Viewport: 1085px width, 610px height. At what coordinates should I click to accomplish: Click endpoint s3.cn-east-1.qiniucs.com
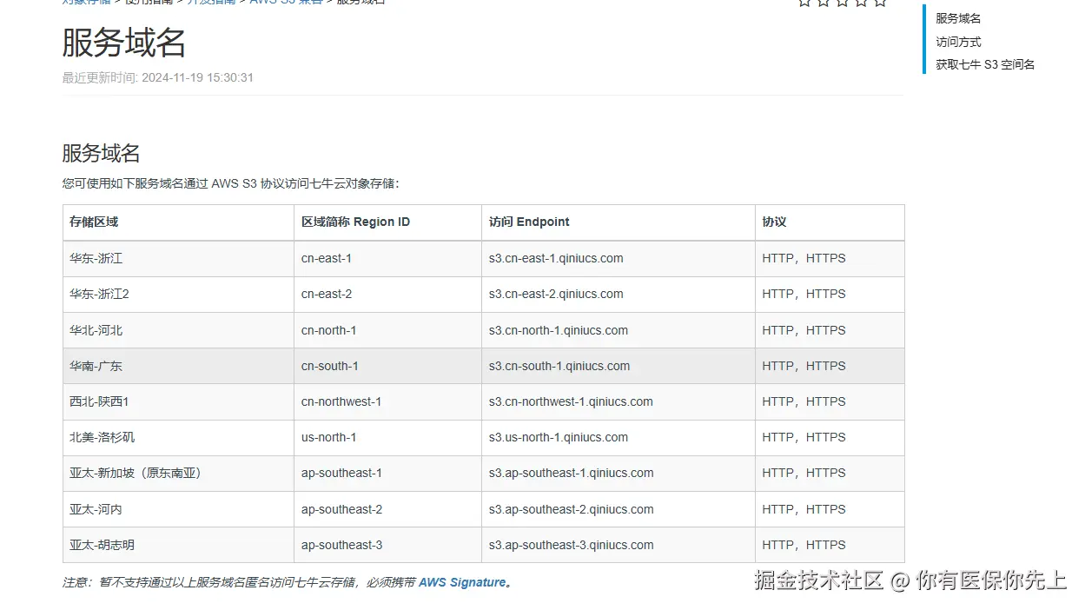click(556, 258)
